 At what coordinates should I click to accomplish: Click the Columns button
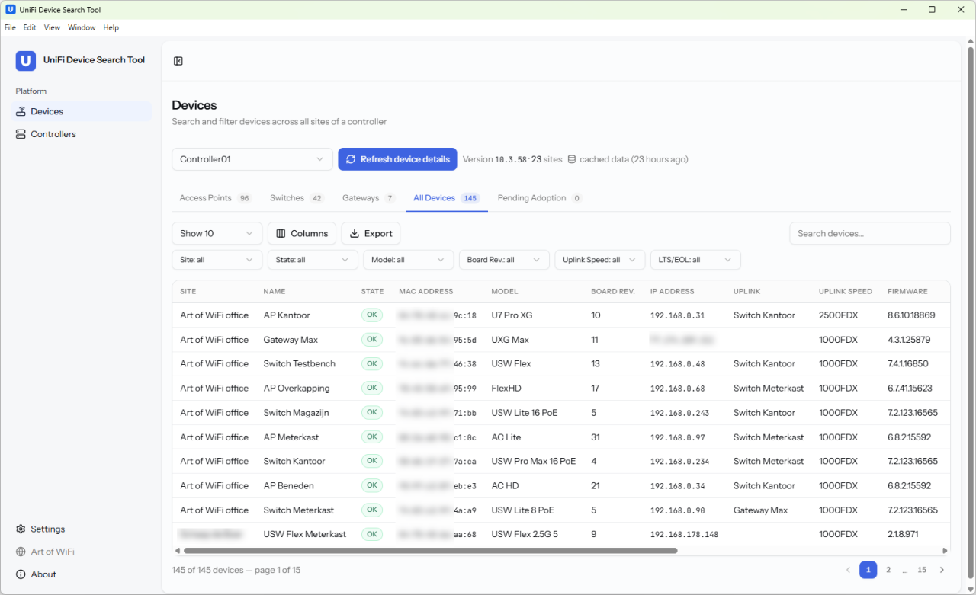coord(302,233)
